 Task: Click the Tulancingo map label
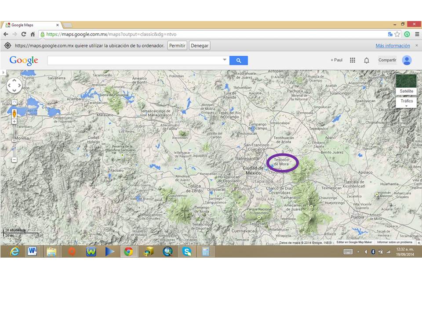point(339,93)
